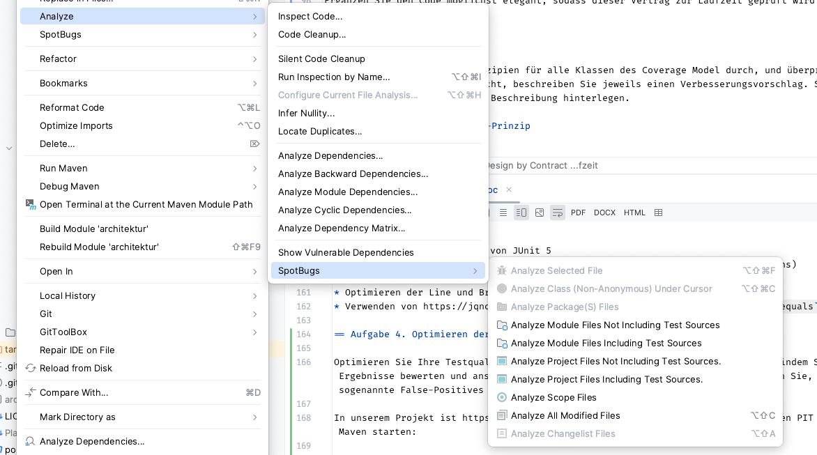Click the Delete icon in the context menu
This screenshot has height=455, width=817.
(254, 144)
